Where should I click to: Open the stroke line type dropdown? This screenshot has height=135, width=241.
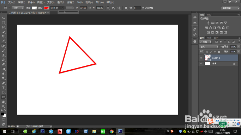coord(70,8)
